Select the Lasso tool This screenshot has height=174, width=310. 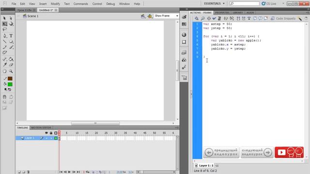coord(5,29)
